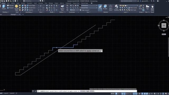Open the 2D Wireframe visual style dropdown
The width and height of the screenshot is (169, 95).
[88, 6]
